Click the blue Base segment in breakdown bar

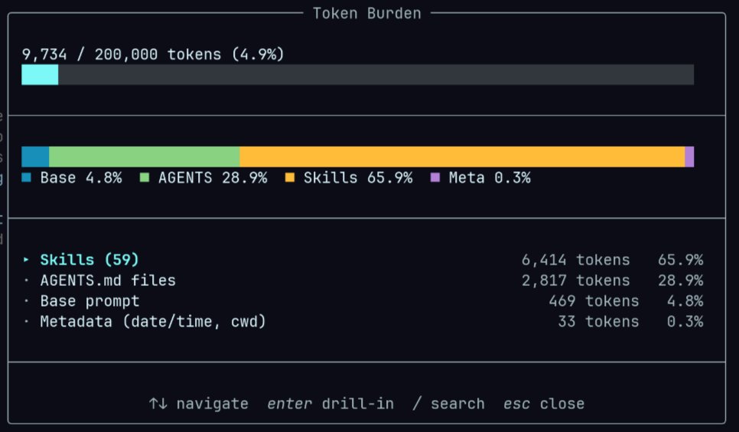click(35, 157)
